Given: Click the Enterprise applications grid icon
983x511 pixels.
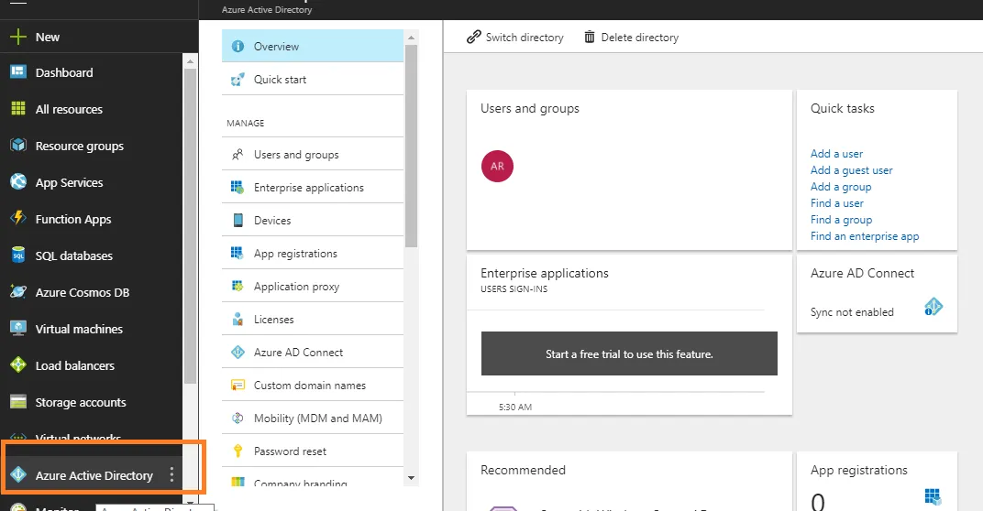Looking at the screenshot, I should click(x=237, y=187).
